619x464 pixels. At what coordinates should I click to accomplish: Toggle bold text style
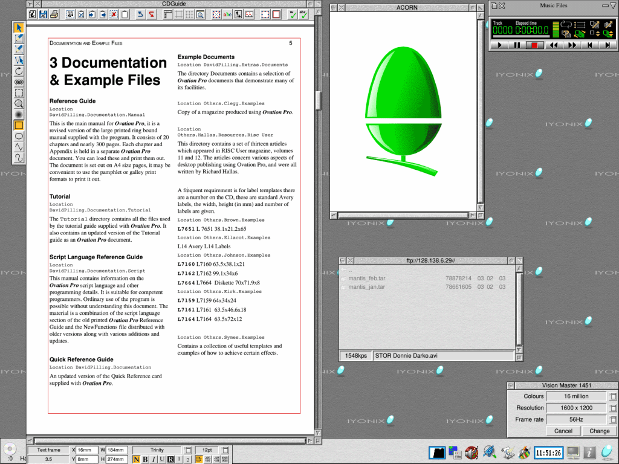pos(145,459)
